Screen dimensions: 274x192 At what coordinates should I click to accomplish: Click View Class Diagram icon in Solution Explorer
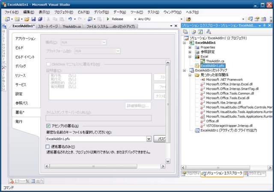pos(208,32)
